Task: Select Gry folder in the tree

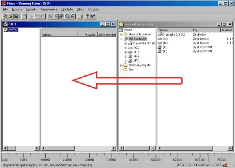Action: coord(131,69)
